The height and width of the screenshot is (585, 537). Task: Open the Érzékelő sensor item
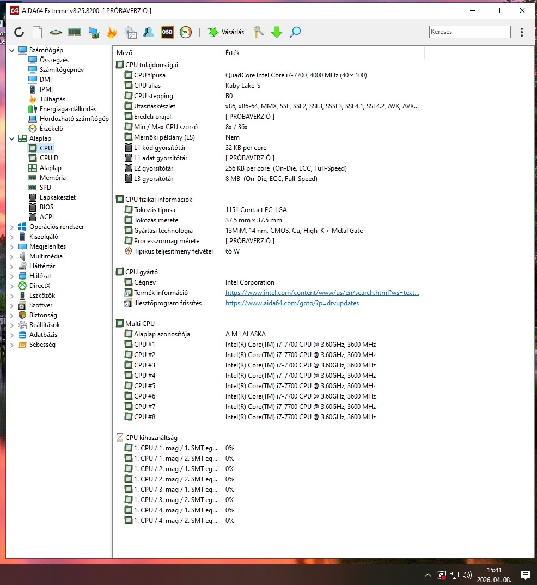point(51,129)
